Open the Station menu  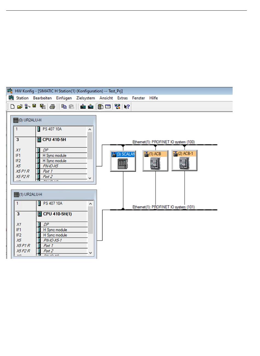point(22,98)
